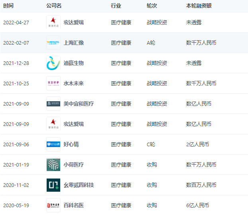
Task: Select the date 2022-02-07
Action: [x=16, y=43]
